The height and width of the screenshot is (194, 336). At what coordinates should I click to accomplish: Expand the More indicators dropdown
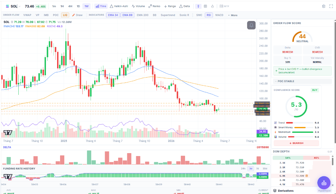pos(233,15)
